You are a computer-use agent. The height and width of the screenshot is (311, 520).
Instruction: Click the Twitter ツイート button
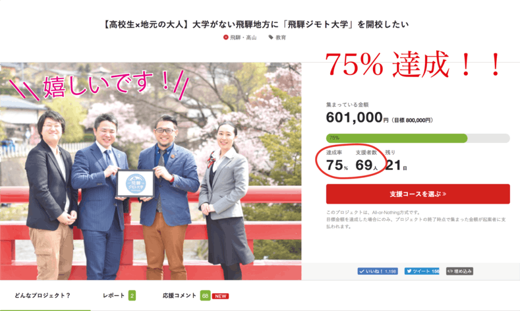422,271
